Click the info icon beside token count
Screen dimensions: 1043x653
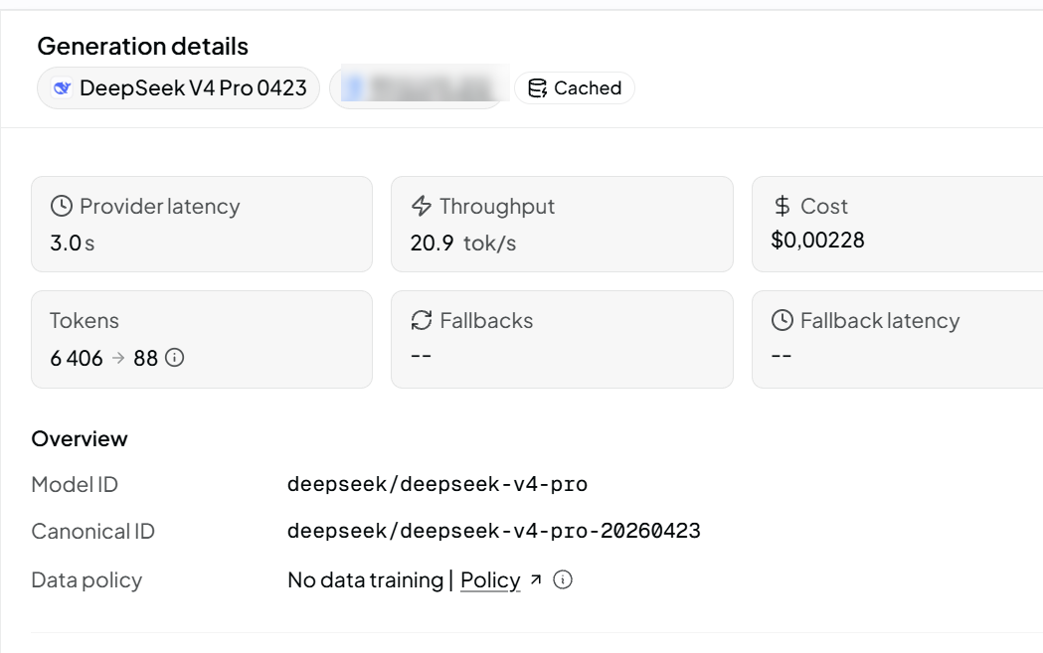pyautogui.click(x=174, y=358)
